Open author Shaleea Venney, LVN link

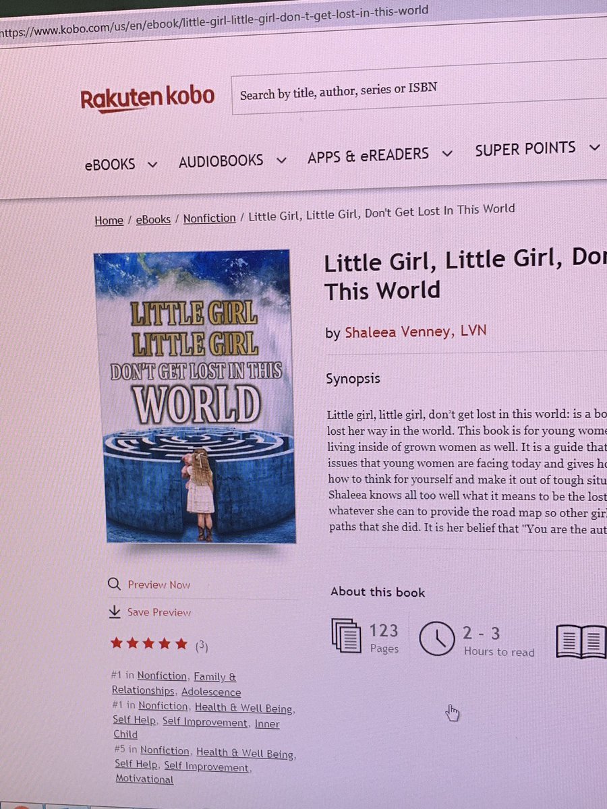tap(415, 332)
